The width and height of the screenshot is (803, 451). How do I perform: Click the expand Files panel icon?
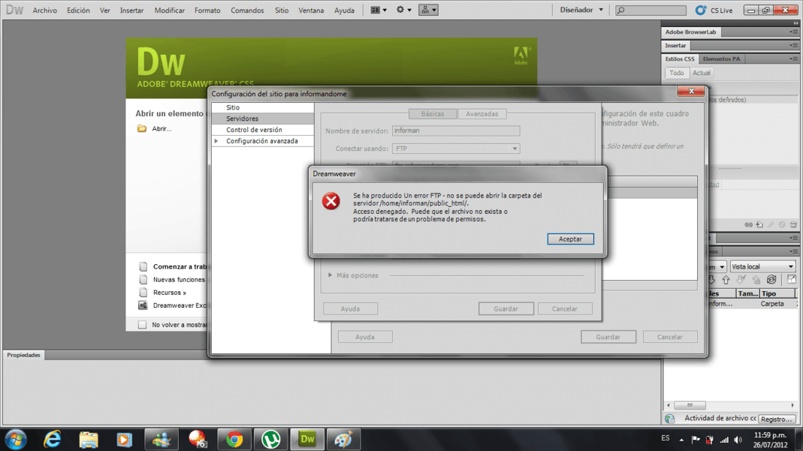791,280
